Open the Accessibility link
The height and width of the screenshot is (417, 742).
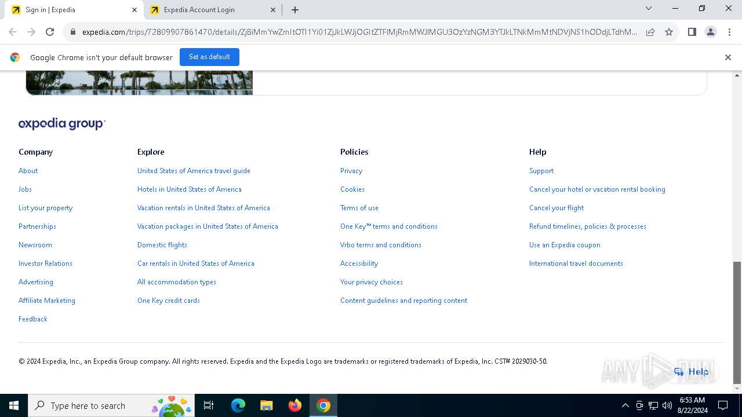359,264
